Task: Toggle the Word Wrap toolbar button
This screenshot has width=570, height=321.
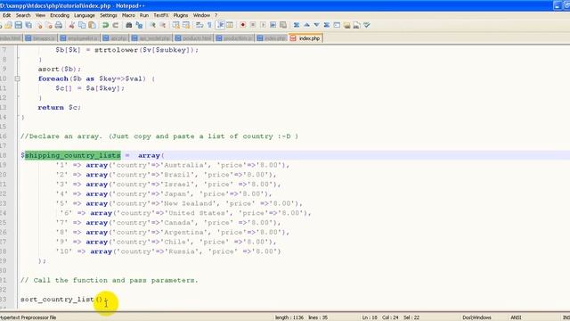Action: 199,25
